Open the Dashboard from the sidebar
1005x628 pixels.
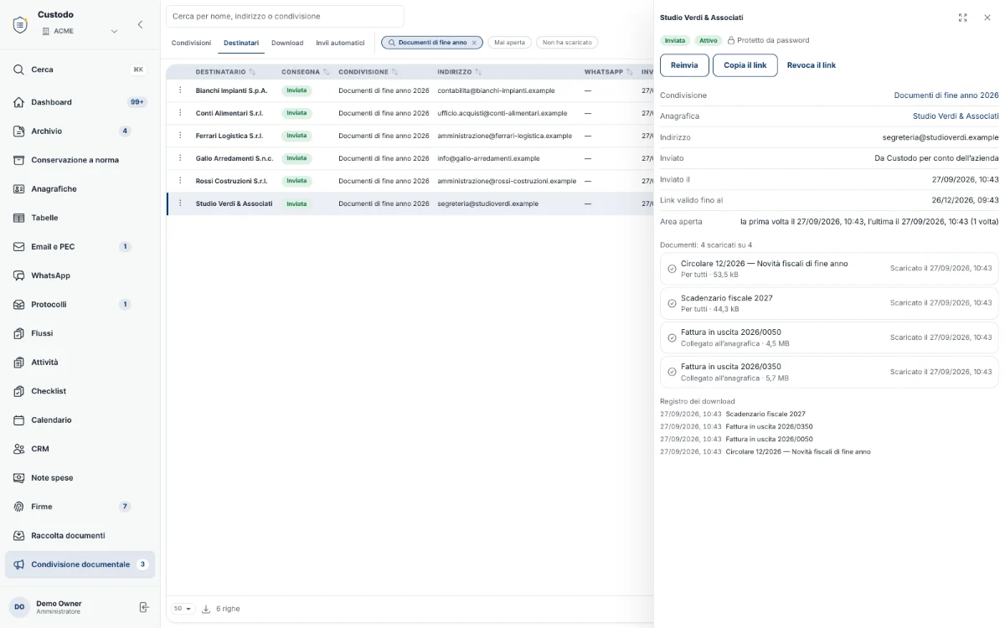pos(80,102)
